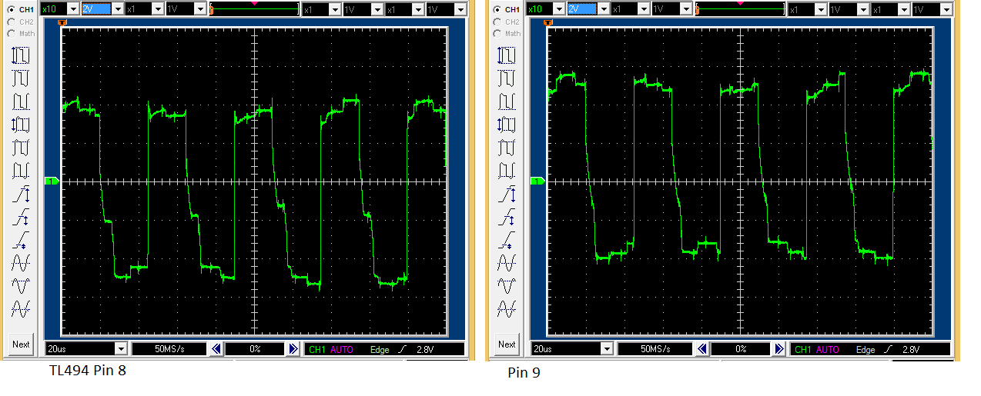Click the green CH1 trigger source label in Pin 8 window

coord(316,350)
